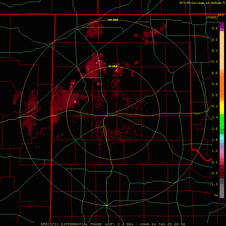Image resolution: width=226 pixels, height=226 pixels.
Task: Pick the orange band in the color legend
Action: [x=222, y=86]
